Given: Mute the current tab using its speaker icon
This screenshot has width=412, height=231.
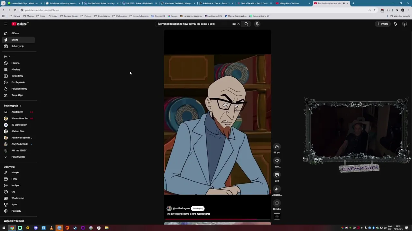Looking at the screenshot, I should (x=343, y=3).
